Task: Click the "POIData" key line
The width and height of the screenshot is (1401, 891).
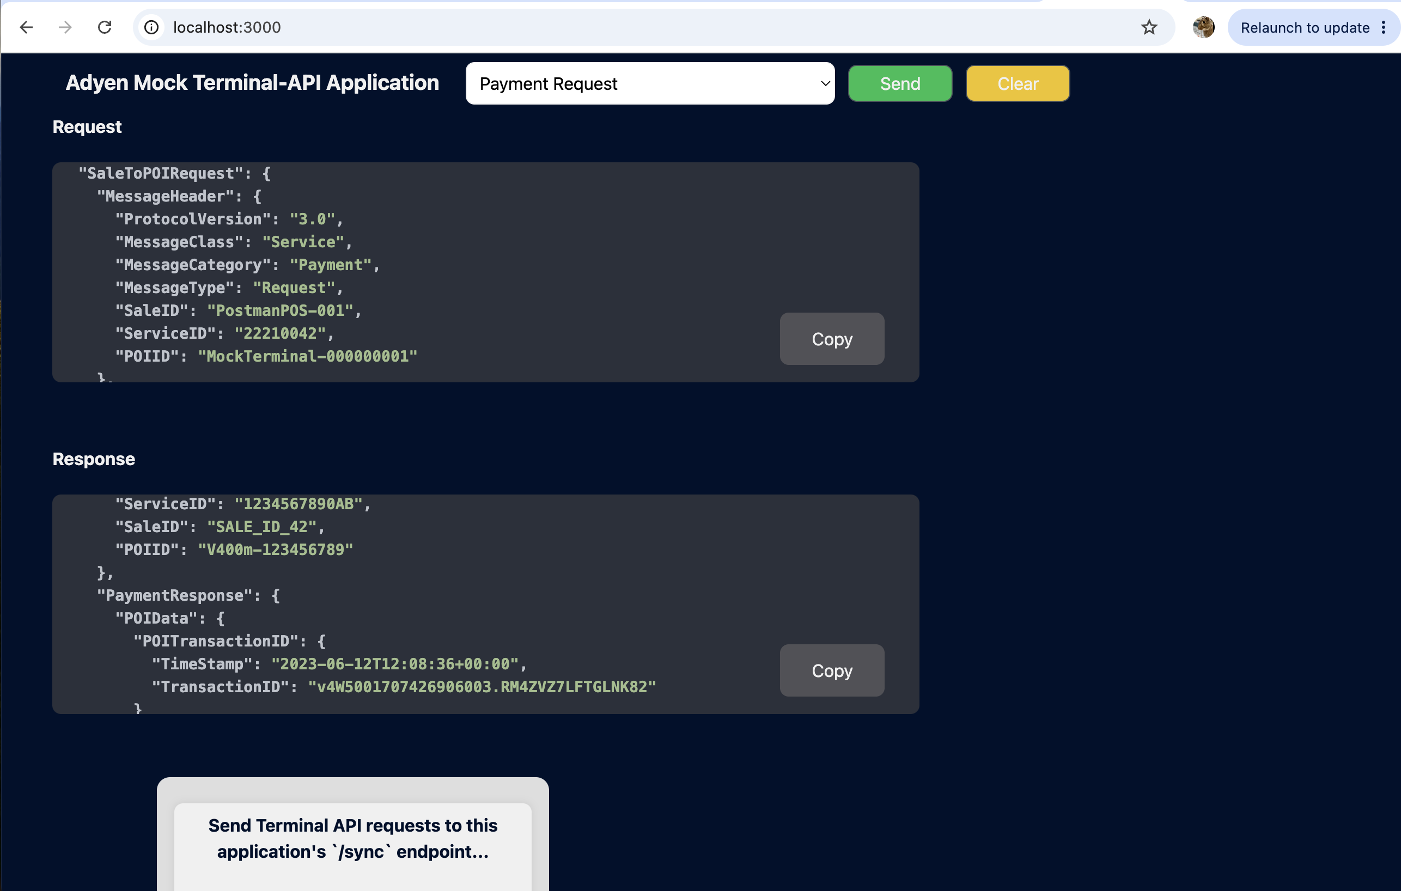Action: (x=170, y=618)
